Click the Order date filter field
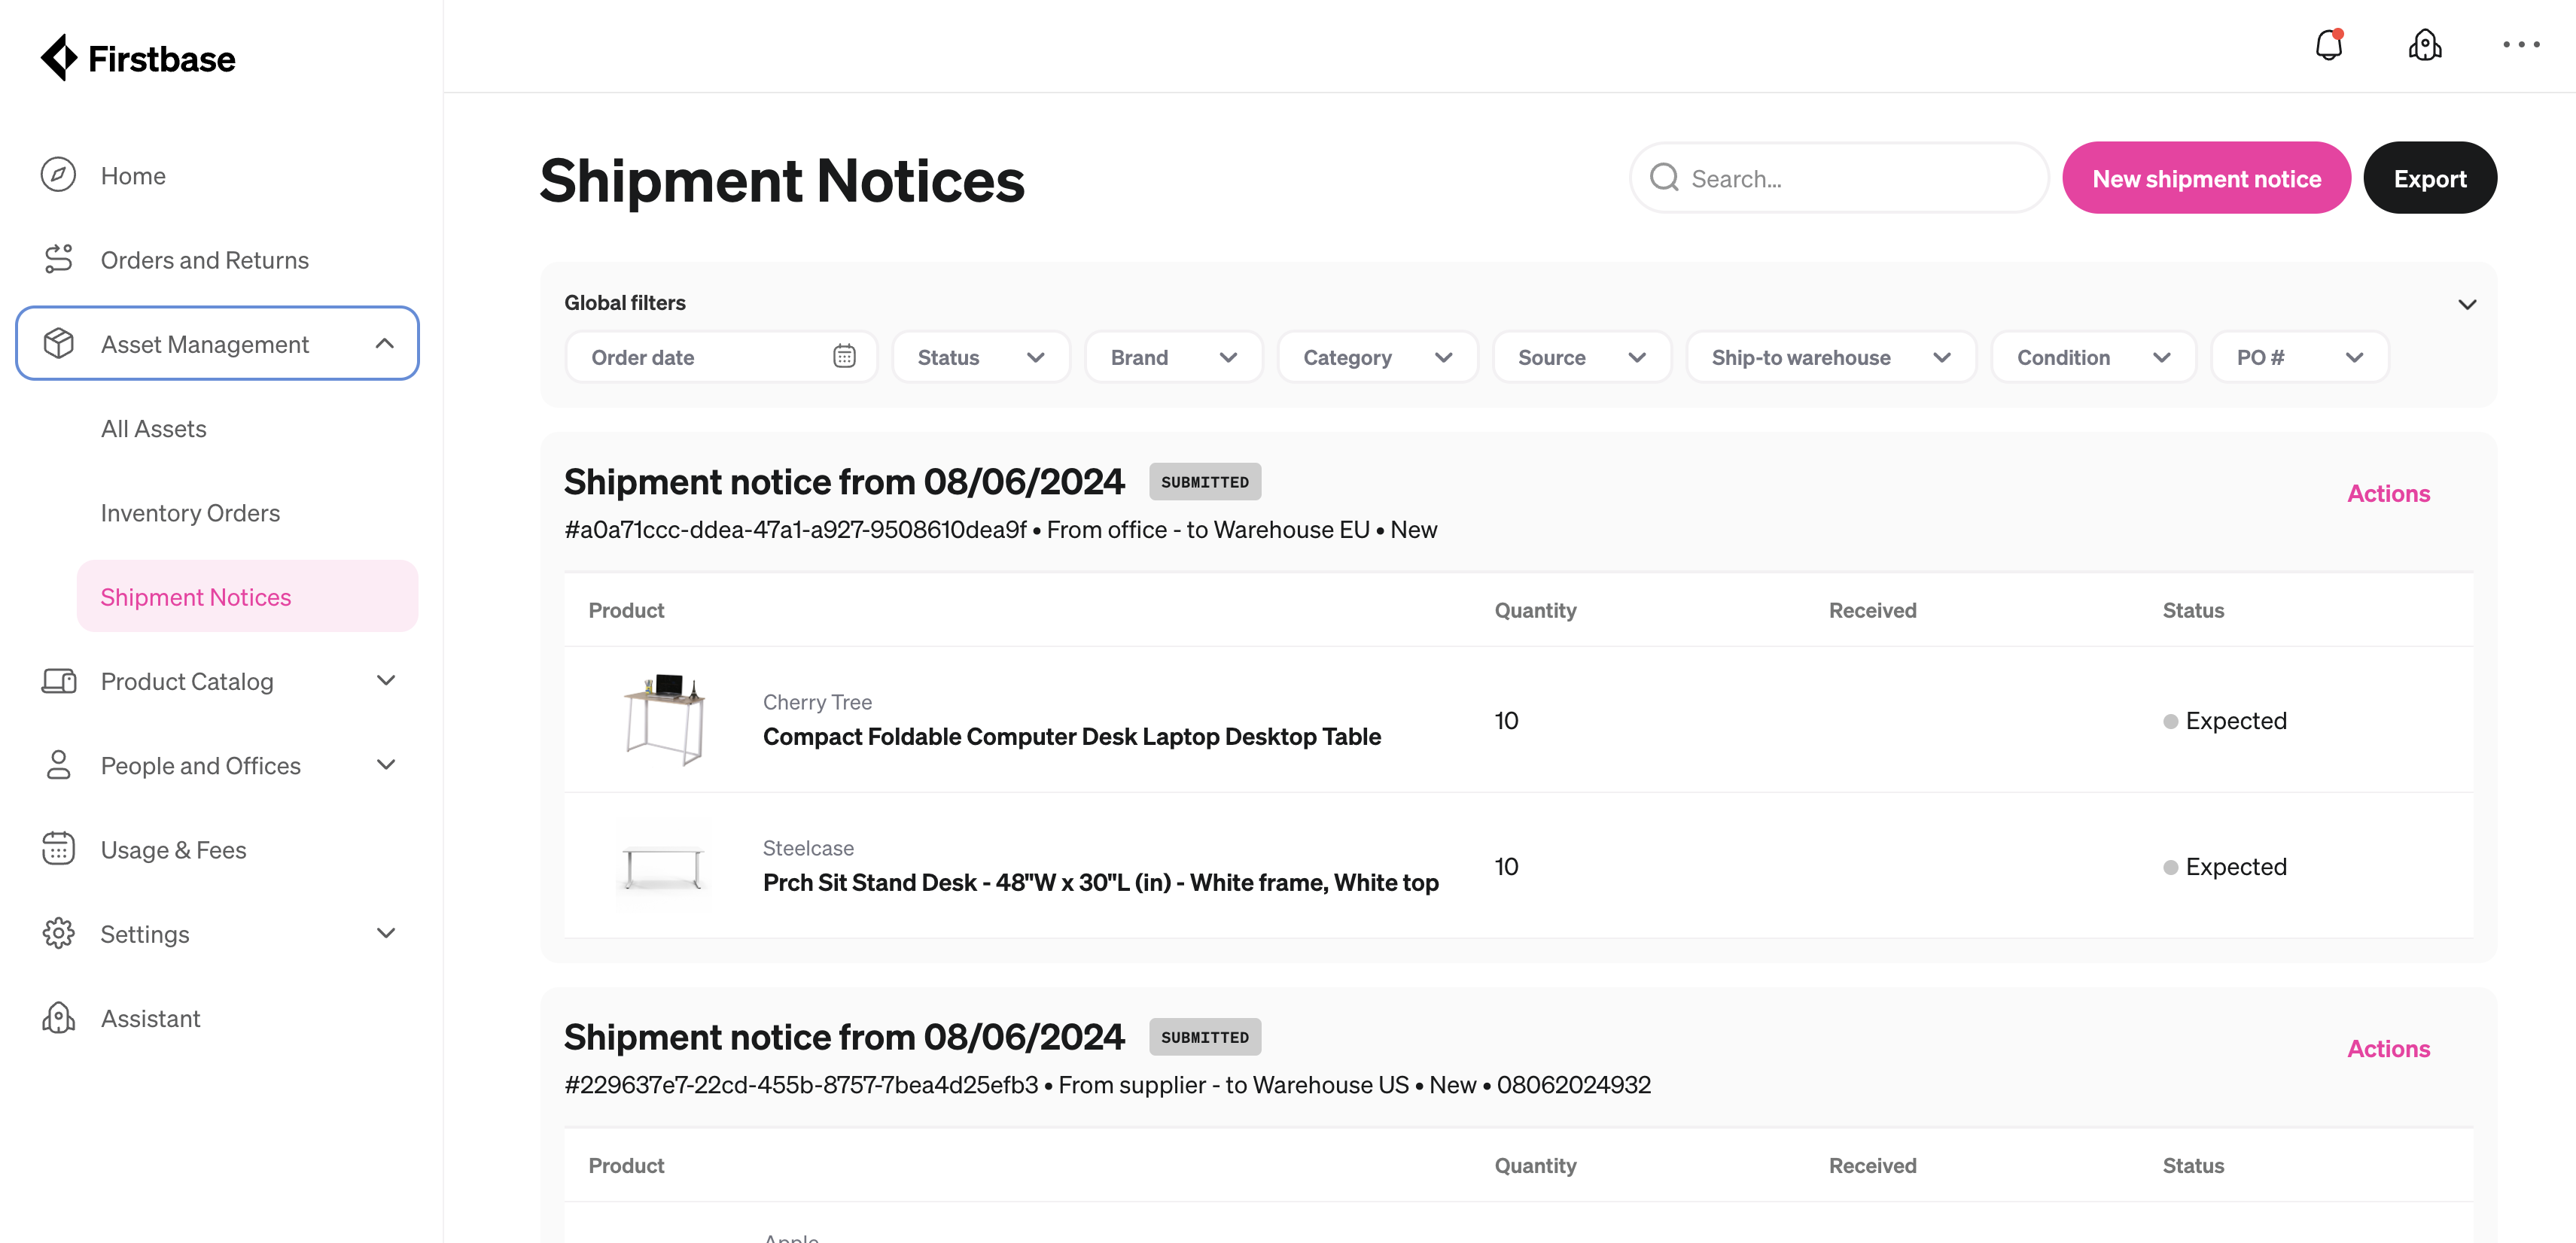Image resolution: width=2576 pixels, height=1243 pixels. (721, 357)
